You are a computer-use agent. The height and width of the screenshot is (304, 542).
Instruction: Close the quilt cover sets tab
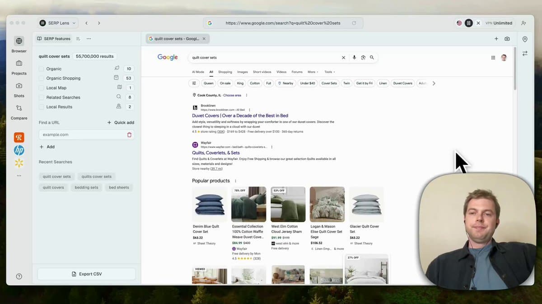(204, 39)
